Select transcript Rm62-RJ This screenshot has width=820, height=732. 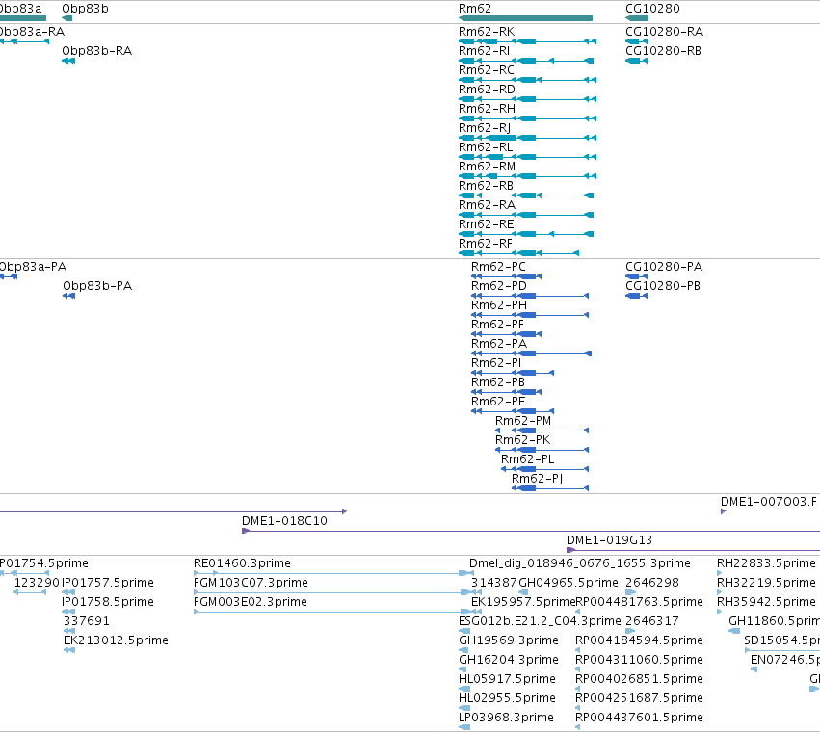[528, 138]
